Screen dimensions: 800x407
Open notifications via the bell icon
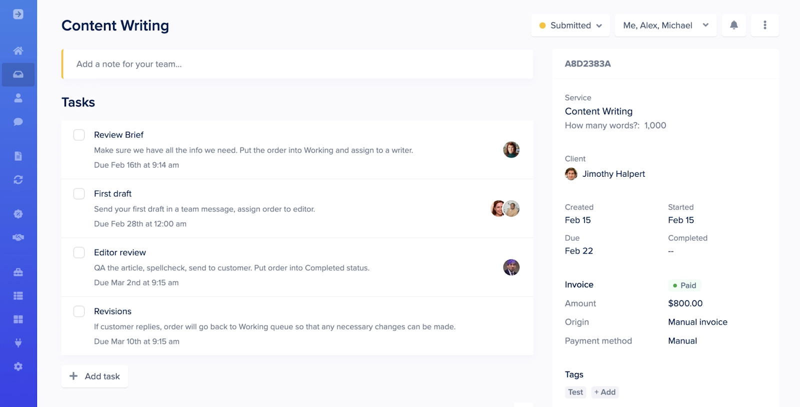tap(734, 25)
